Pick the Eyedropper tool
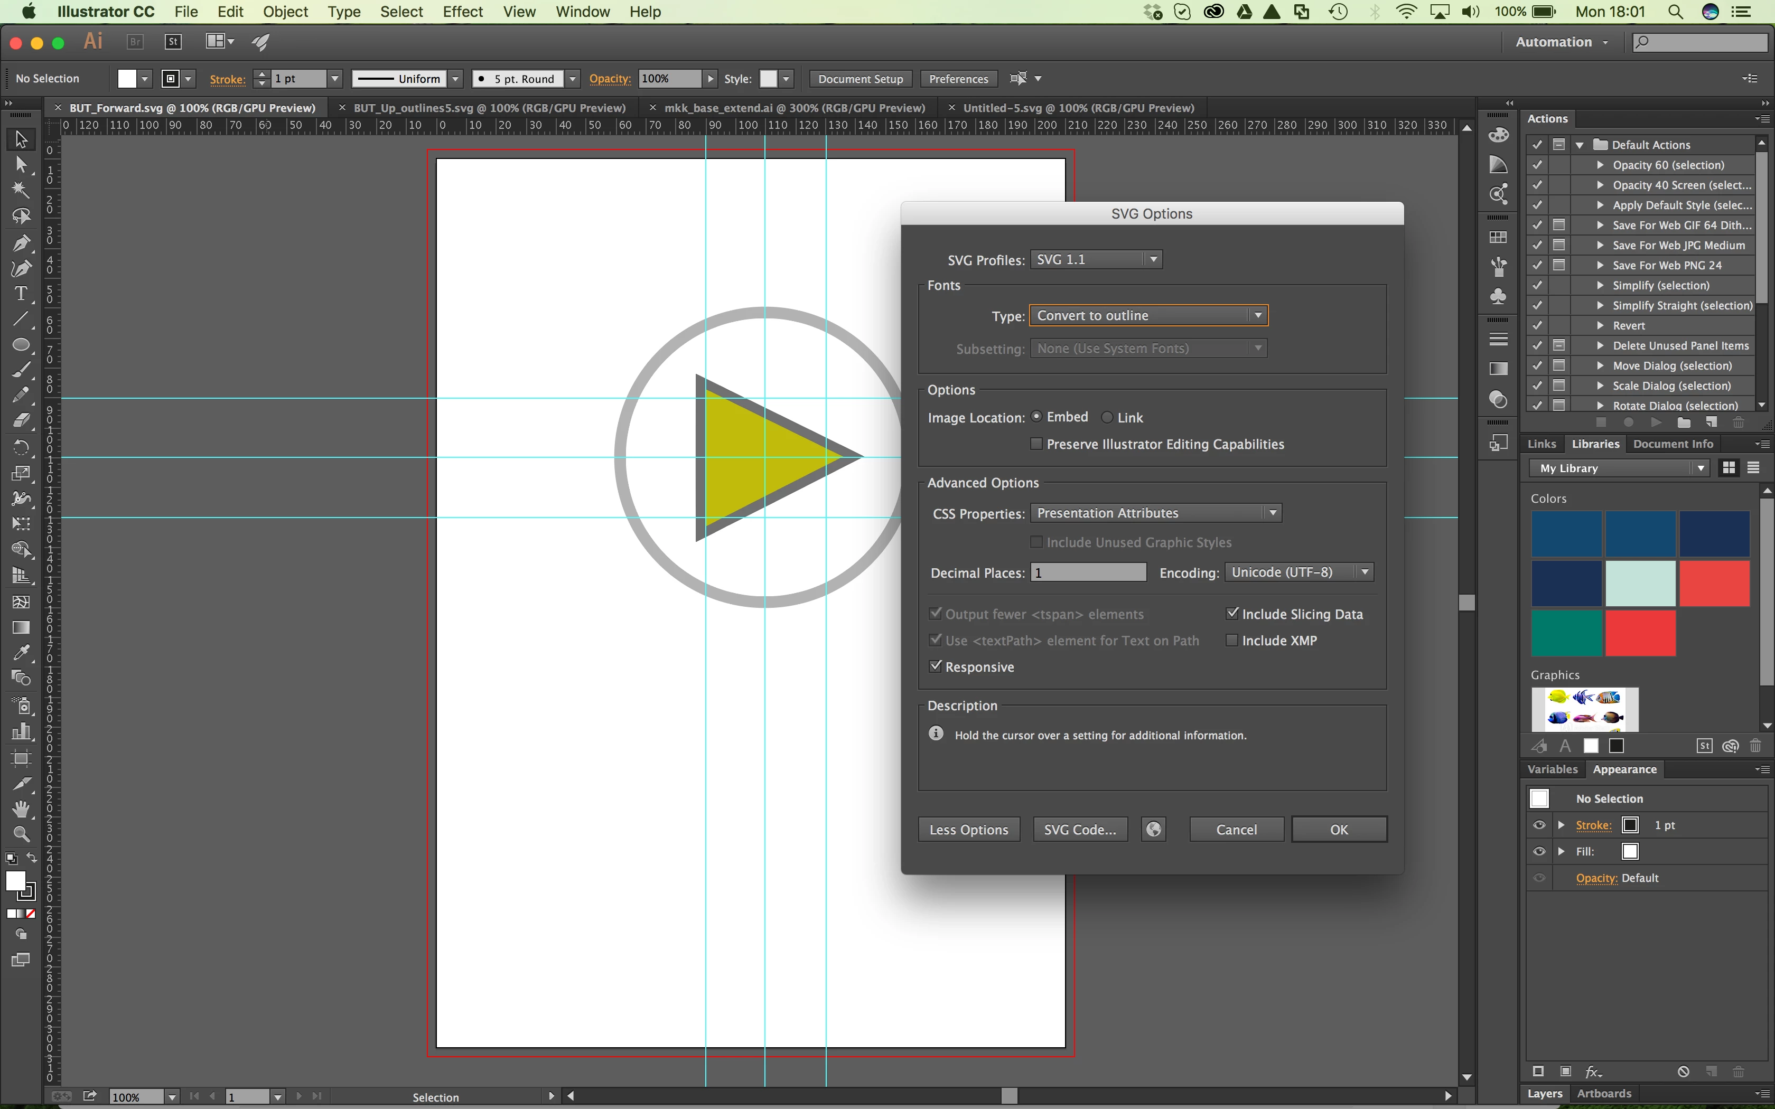 [21, 653]
